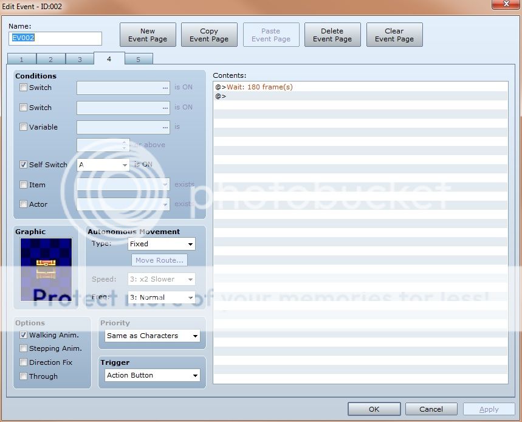Click the New Event Page button
The image size is (522, 422).
coord(148,35)
